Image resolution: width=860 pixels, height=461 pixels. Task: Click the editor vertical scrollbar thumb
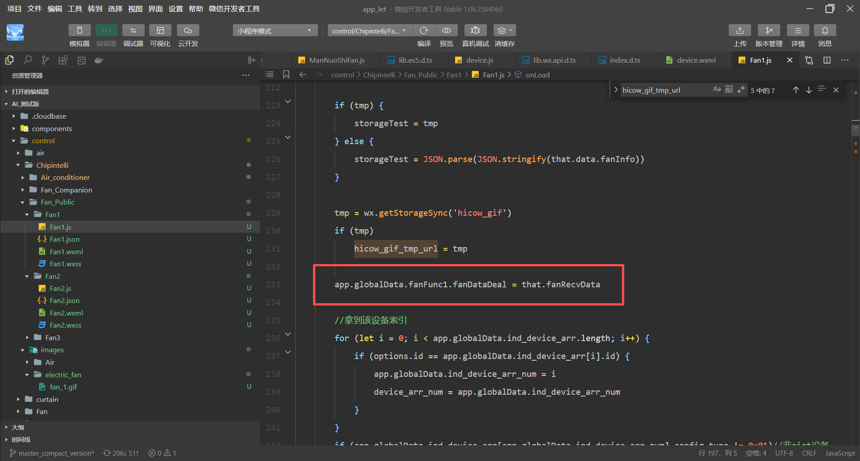pos(855,130)
